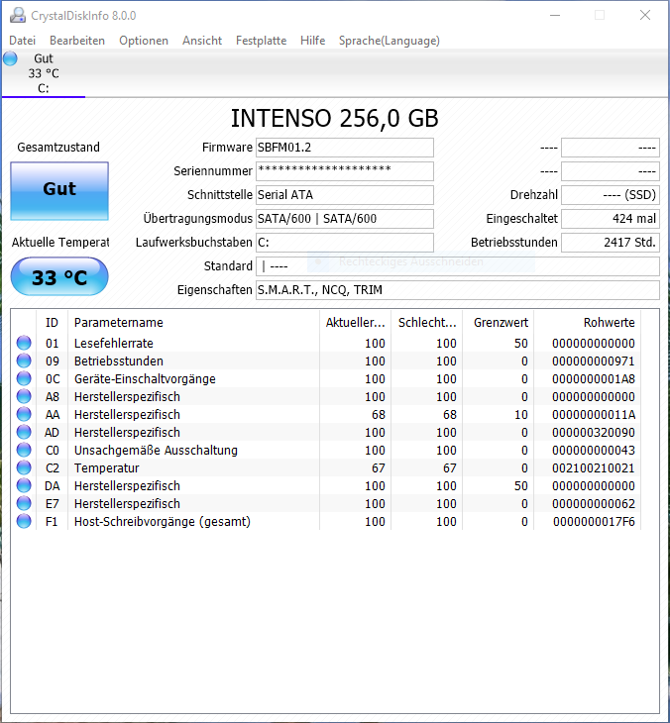Click the status orb for Lesefehlerrate row
The image size is (670, 723).
[x=24, y=343]
